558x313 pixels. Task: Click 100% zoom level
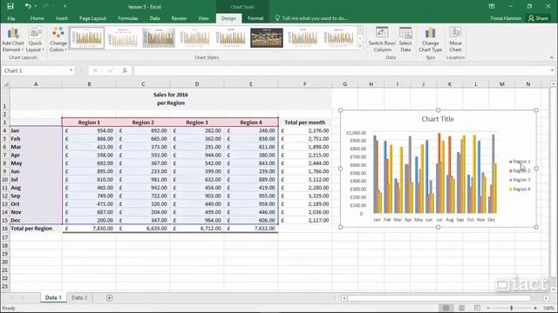548,308
